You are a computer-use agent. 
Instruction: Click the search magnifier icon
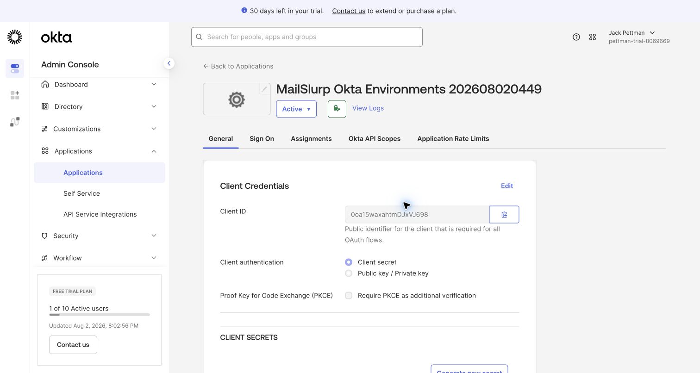[200, 37]
